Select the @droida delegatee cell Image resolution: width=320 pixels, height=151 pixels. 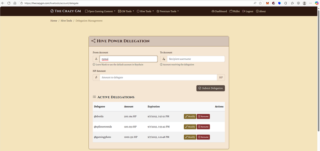coord(99,117)
